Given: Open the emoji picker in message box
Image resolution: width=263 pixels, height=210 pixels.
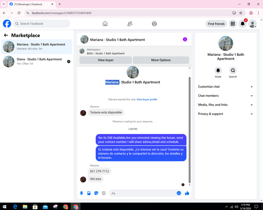Looking at the screenshot, I should (x=179, y=193).
